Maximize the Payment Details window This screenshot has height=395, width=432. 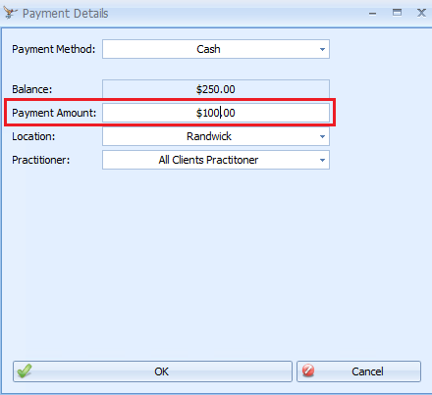pyautogui.click(x=397, y=13)
